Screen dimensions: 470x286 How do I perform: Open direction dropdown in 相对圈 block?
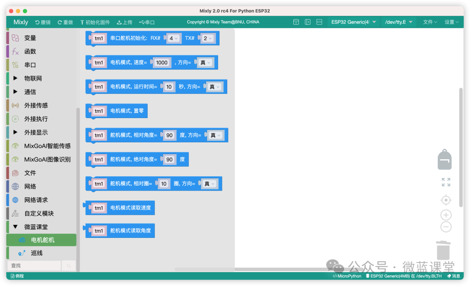[210, 184]
